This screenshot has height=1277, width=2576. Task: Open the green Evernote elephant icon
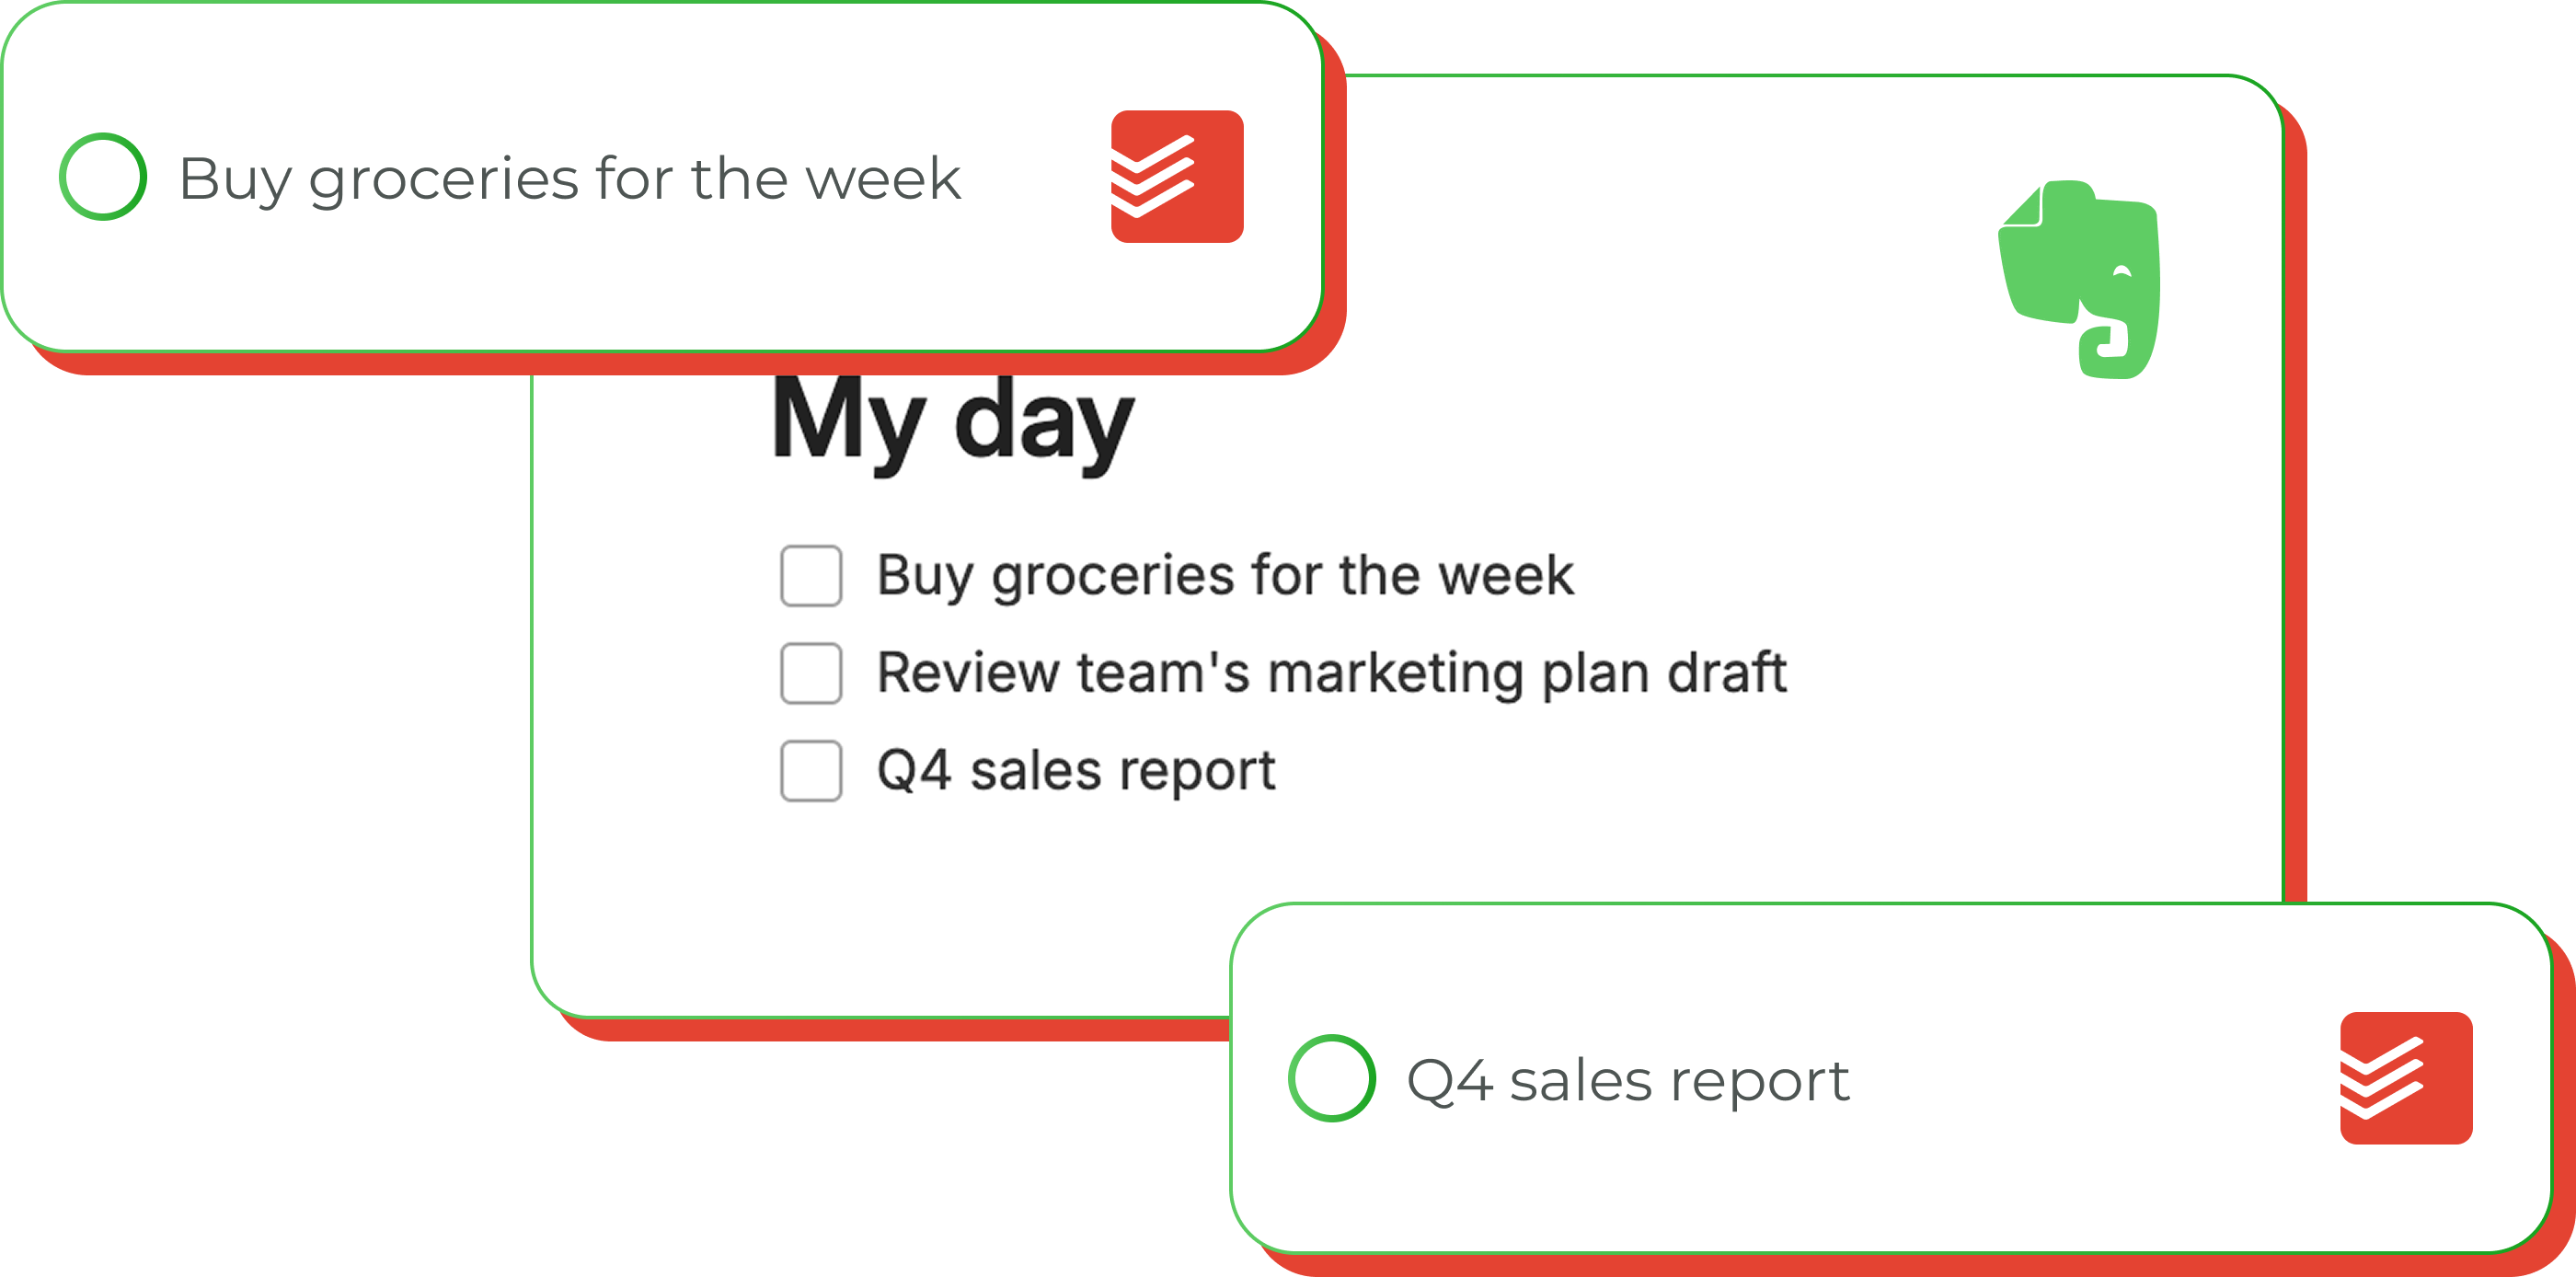[2080, 279]
